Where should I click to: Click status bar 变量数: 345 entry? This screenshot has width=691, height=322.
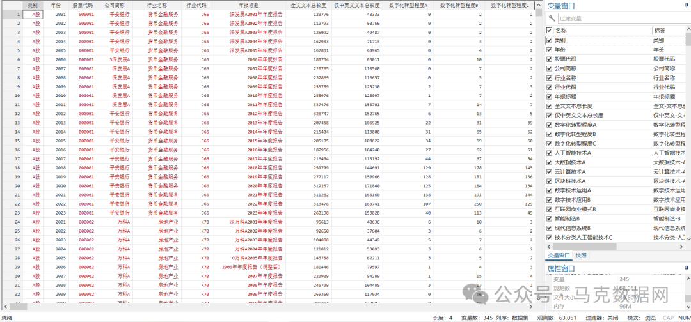[x=477, y=318]
